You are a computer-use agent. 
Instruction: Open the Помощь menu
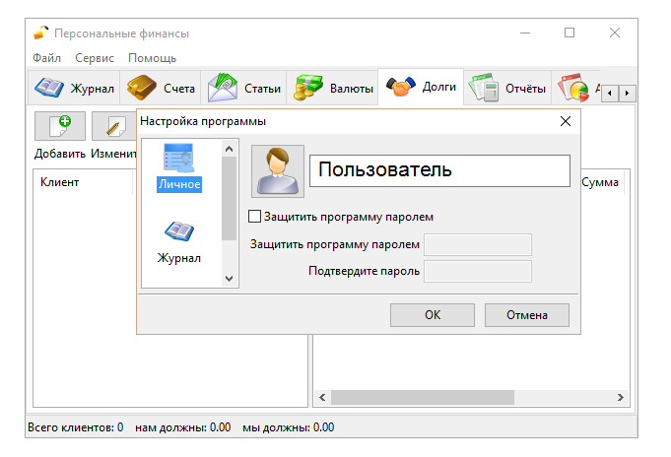pyautogui.click(x=152, y=58)
